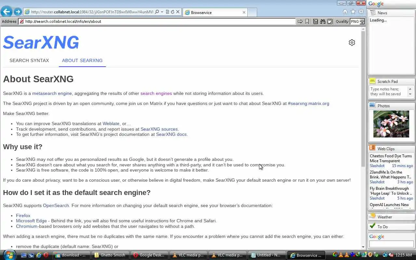
Task: Open the metasearch engine link
Action: coord(52,93)
